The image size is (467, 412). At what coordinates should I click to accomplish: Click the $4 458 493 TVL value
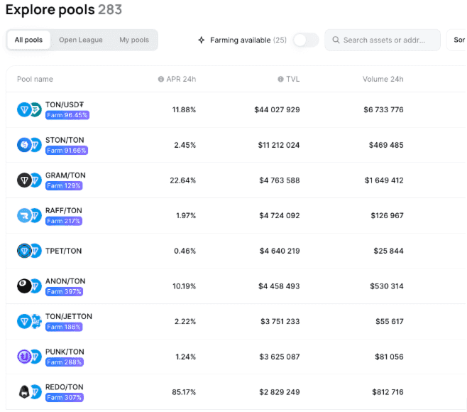[279, 286]
